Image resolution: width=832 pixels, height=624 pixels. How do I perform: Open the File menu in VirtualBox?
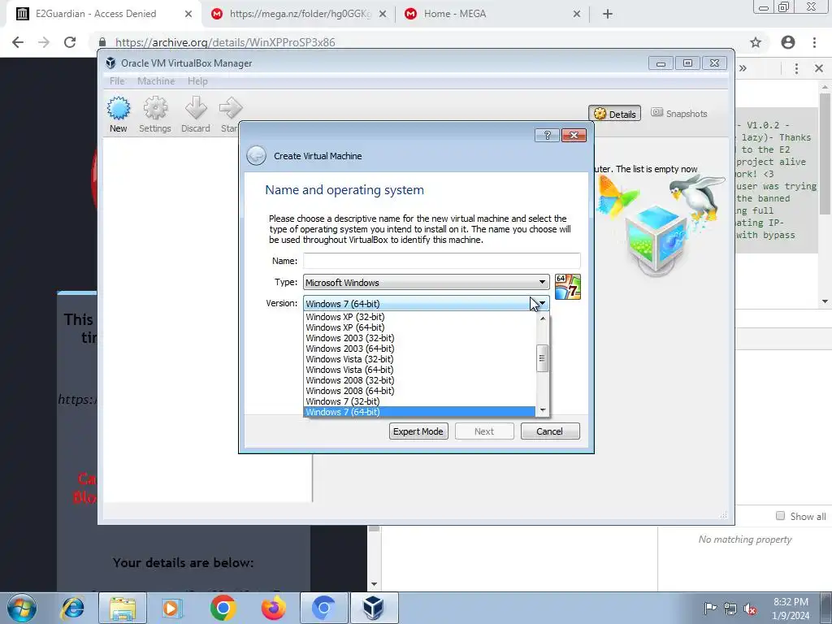117,81
